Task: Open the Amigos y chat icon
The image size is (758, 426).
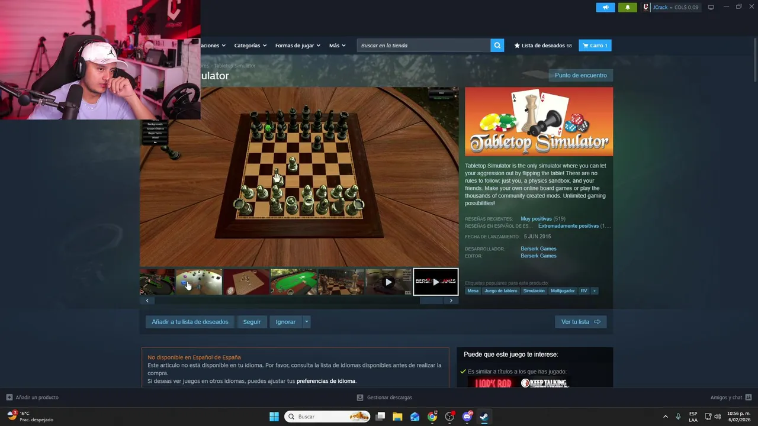Action: point(748,397)
